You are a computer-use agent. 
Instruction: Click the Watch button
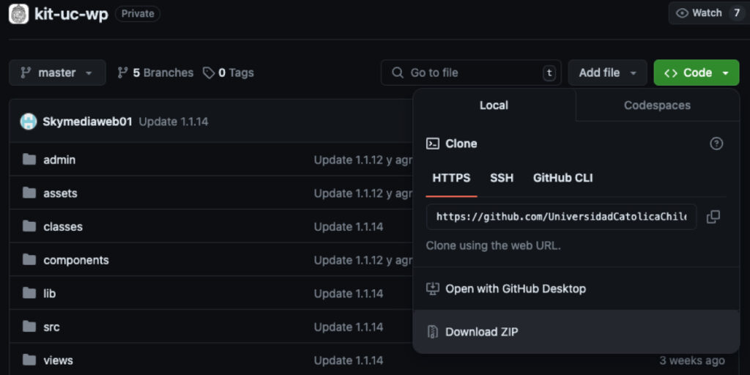coord(699,13)
